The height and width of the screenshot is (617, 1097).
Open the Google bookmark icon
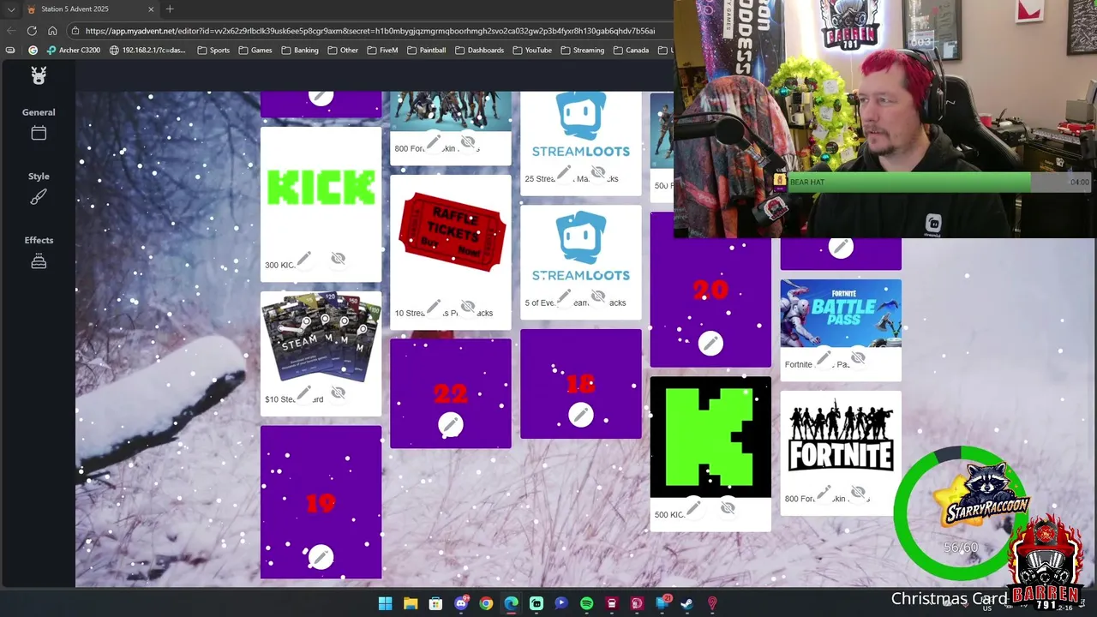click(33, 51)
